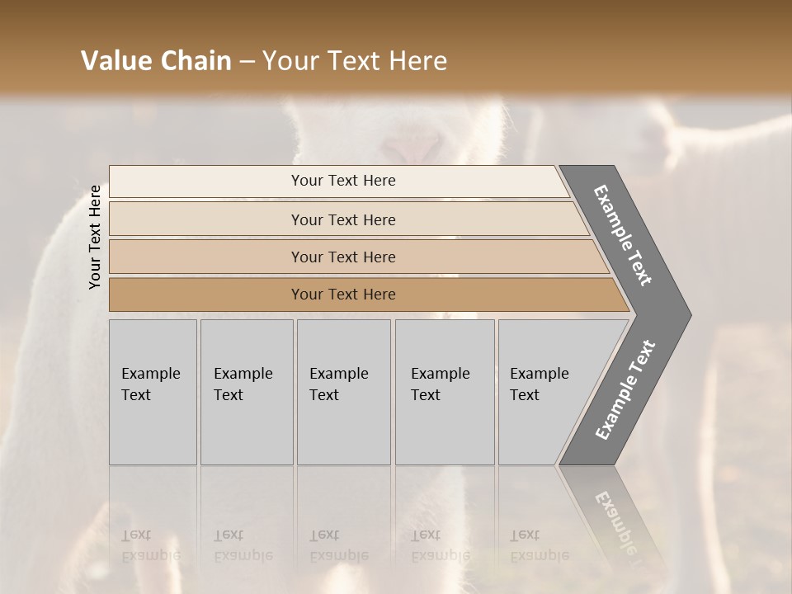Select the third gray 'Example Text' box
792x594 pixels.
[343, 392]
